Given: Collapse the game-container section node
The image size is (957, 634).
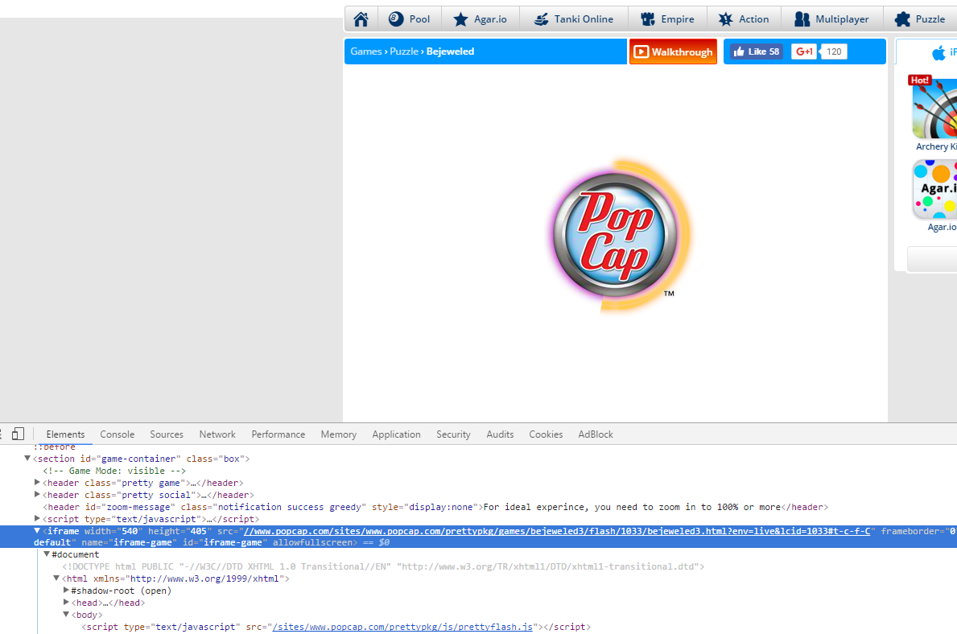Looking at the screenshot, I should click(27, 459).
